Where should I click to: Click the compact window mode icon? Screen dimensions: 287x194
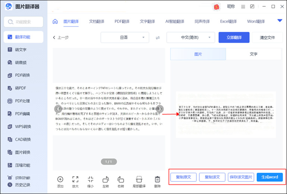click(252, 7)
